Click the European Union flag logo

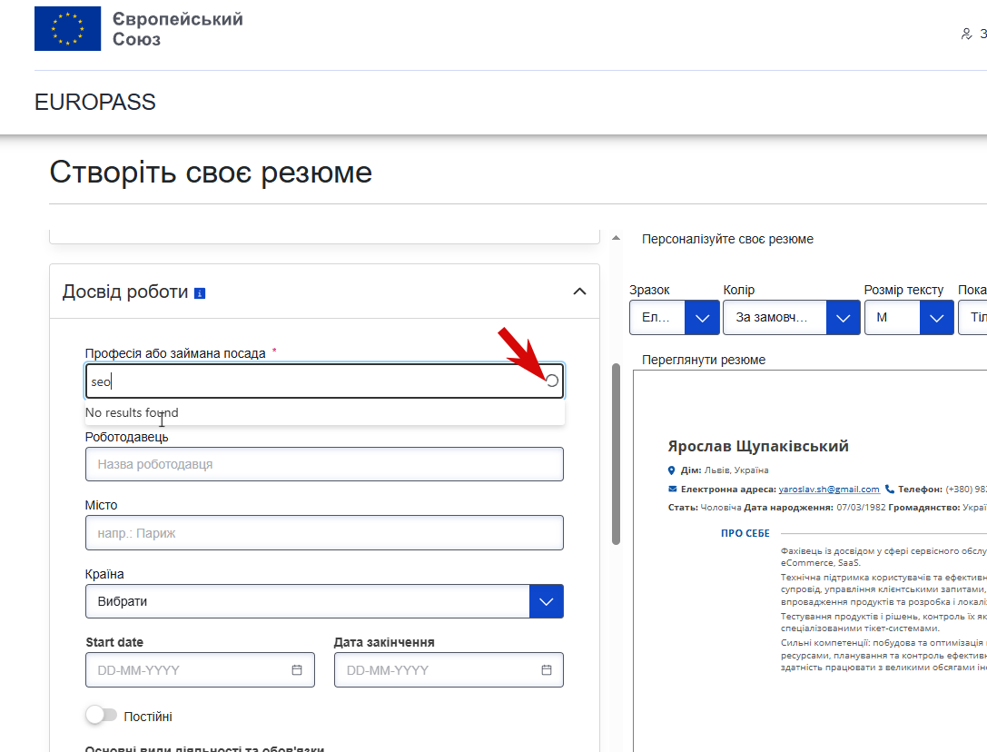click(67, 28)
